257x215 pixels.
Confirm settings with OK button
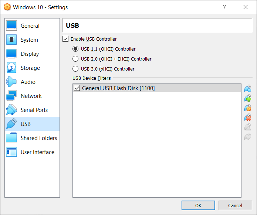(x=198, y=205)
